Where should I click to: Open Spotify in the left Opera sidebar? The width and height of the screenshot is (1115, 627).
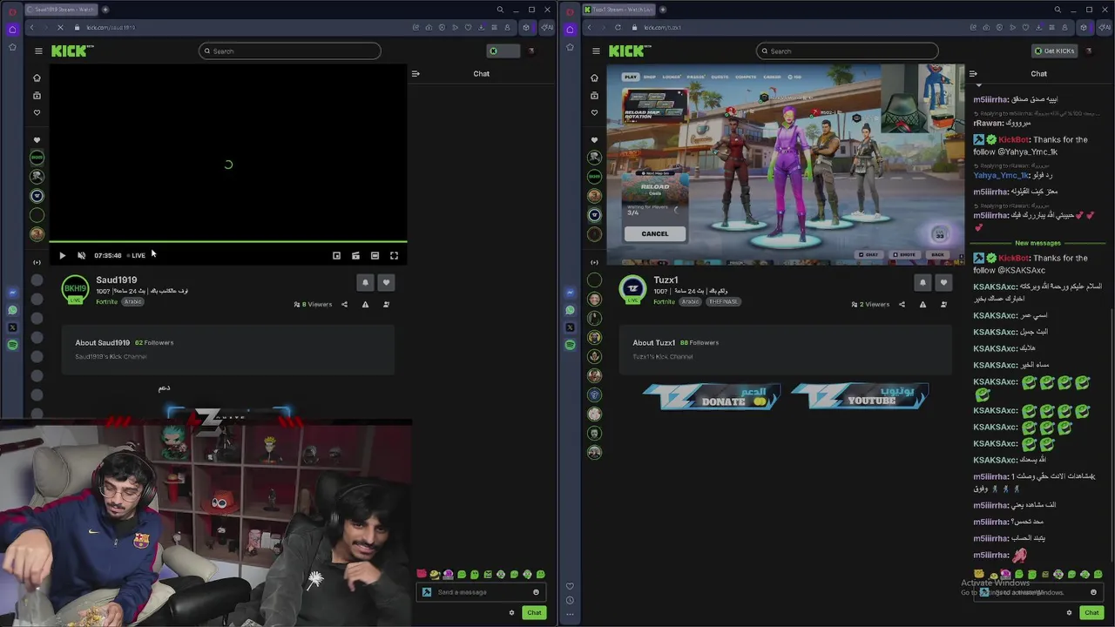[12, 345]
